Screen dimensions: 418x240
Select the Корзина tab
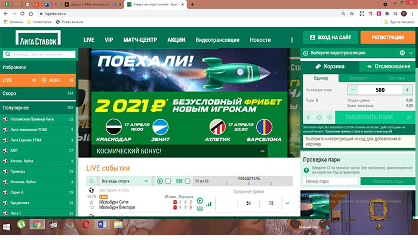coord(330,66)
